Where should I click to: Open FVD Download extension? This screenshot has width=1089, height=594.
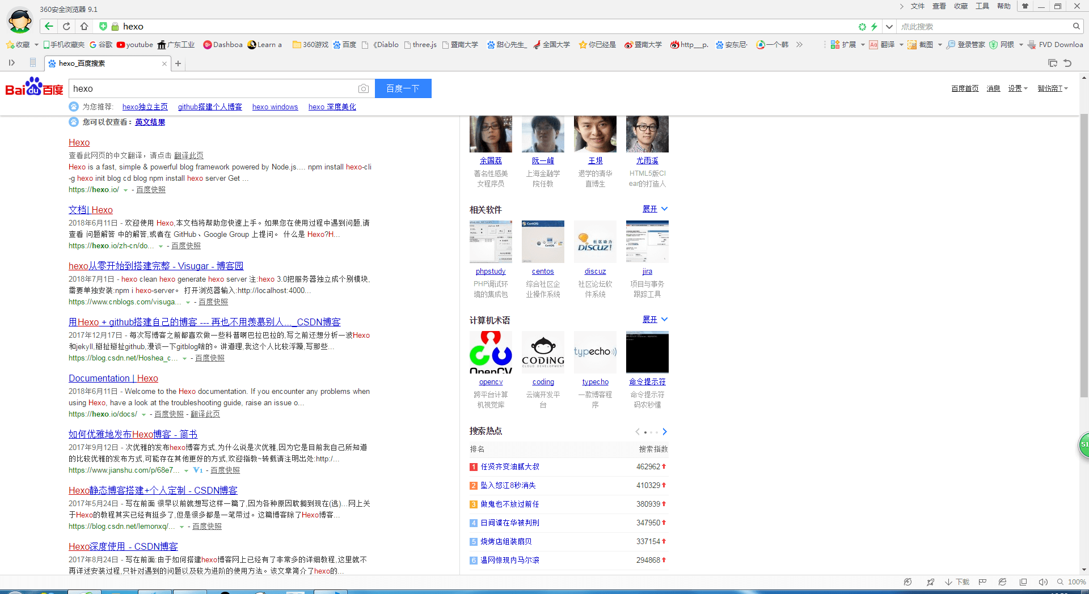click(1055, 45)
